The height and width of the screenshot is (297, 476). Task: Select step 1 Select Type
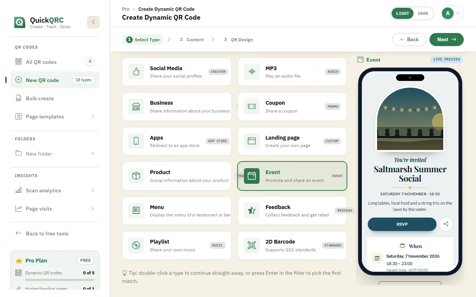[143, 40]
